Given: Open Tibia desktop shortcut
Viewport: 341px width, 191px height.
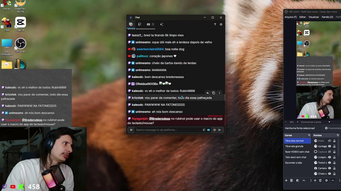Looking at the screenshot, I should pyautogui.click(x=7, y=24).
